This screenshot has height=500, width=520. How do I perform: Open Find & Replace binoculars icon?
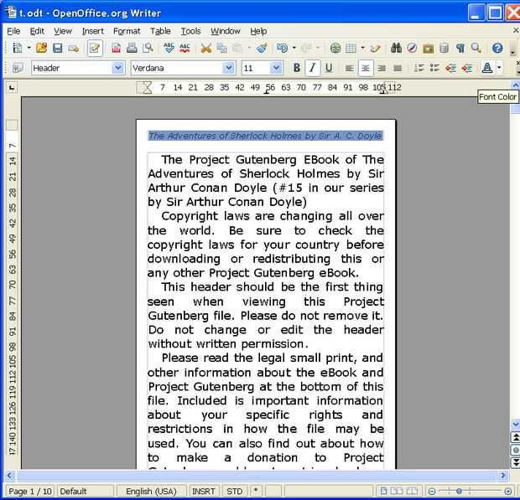click(x=396, y=49)
